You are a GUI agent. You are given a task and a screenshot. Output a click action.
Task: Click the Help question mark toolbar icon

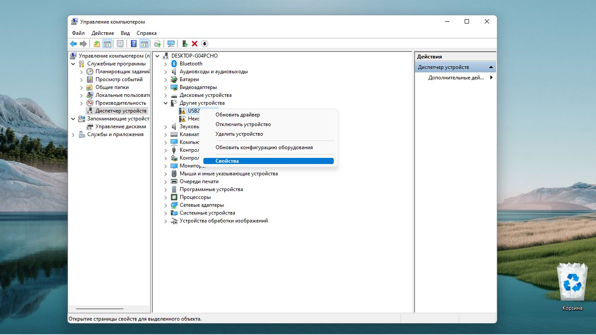coord(134,44)
